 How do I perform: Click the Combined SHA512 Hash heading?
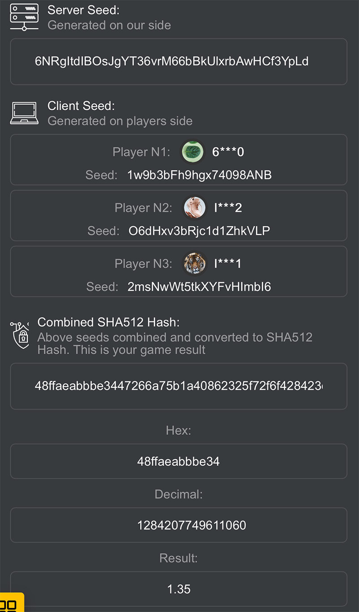coord(109,322)
